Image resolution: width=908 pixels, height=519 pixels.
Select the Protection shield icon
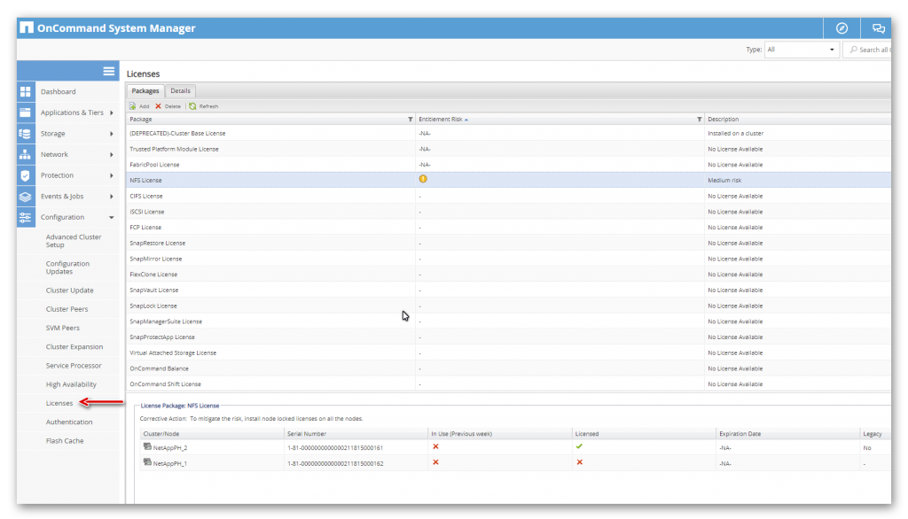[24, 174]
